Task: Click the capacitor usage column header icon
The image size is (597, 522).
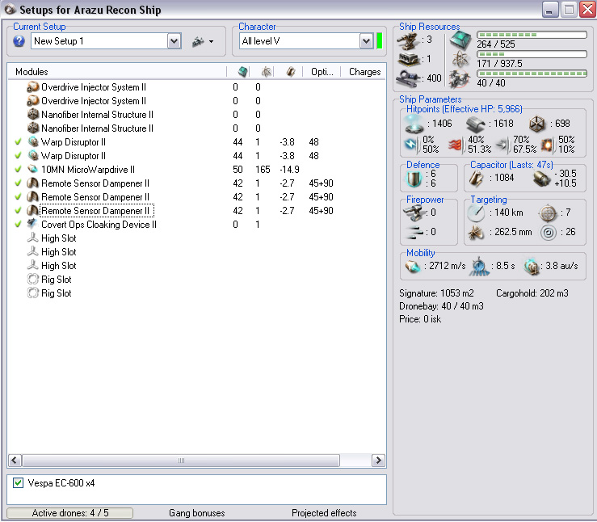Action: pyautogui.click(x=291, y=71)
